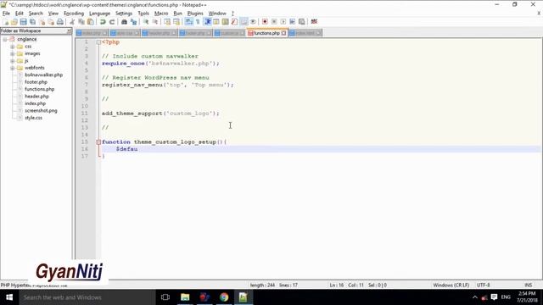Click the Close All toolbar icon

51,22
